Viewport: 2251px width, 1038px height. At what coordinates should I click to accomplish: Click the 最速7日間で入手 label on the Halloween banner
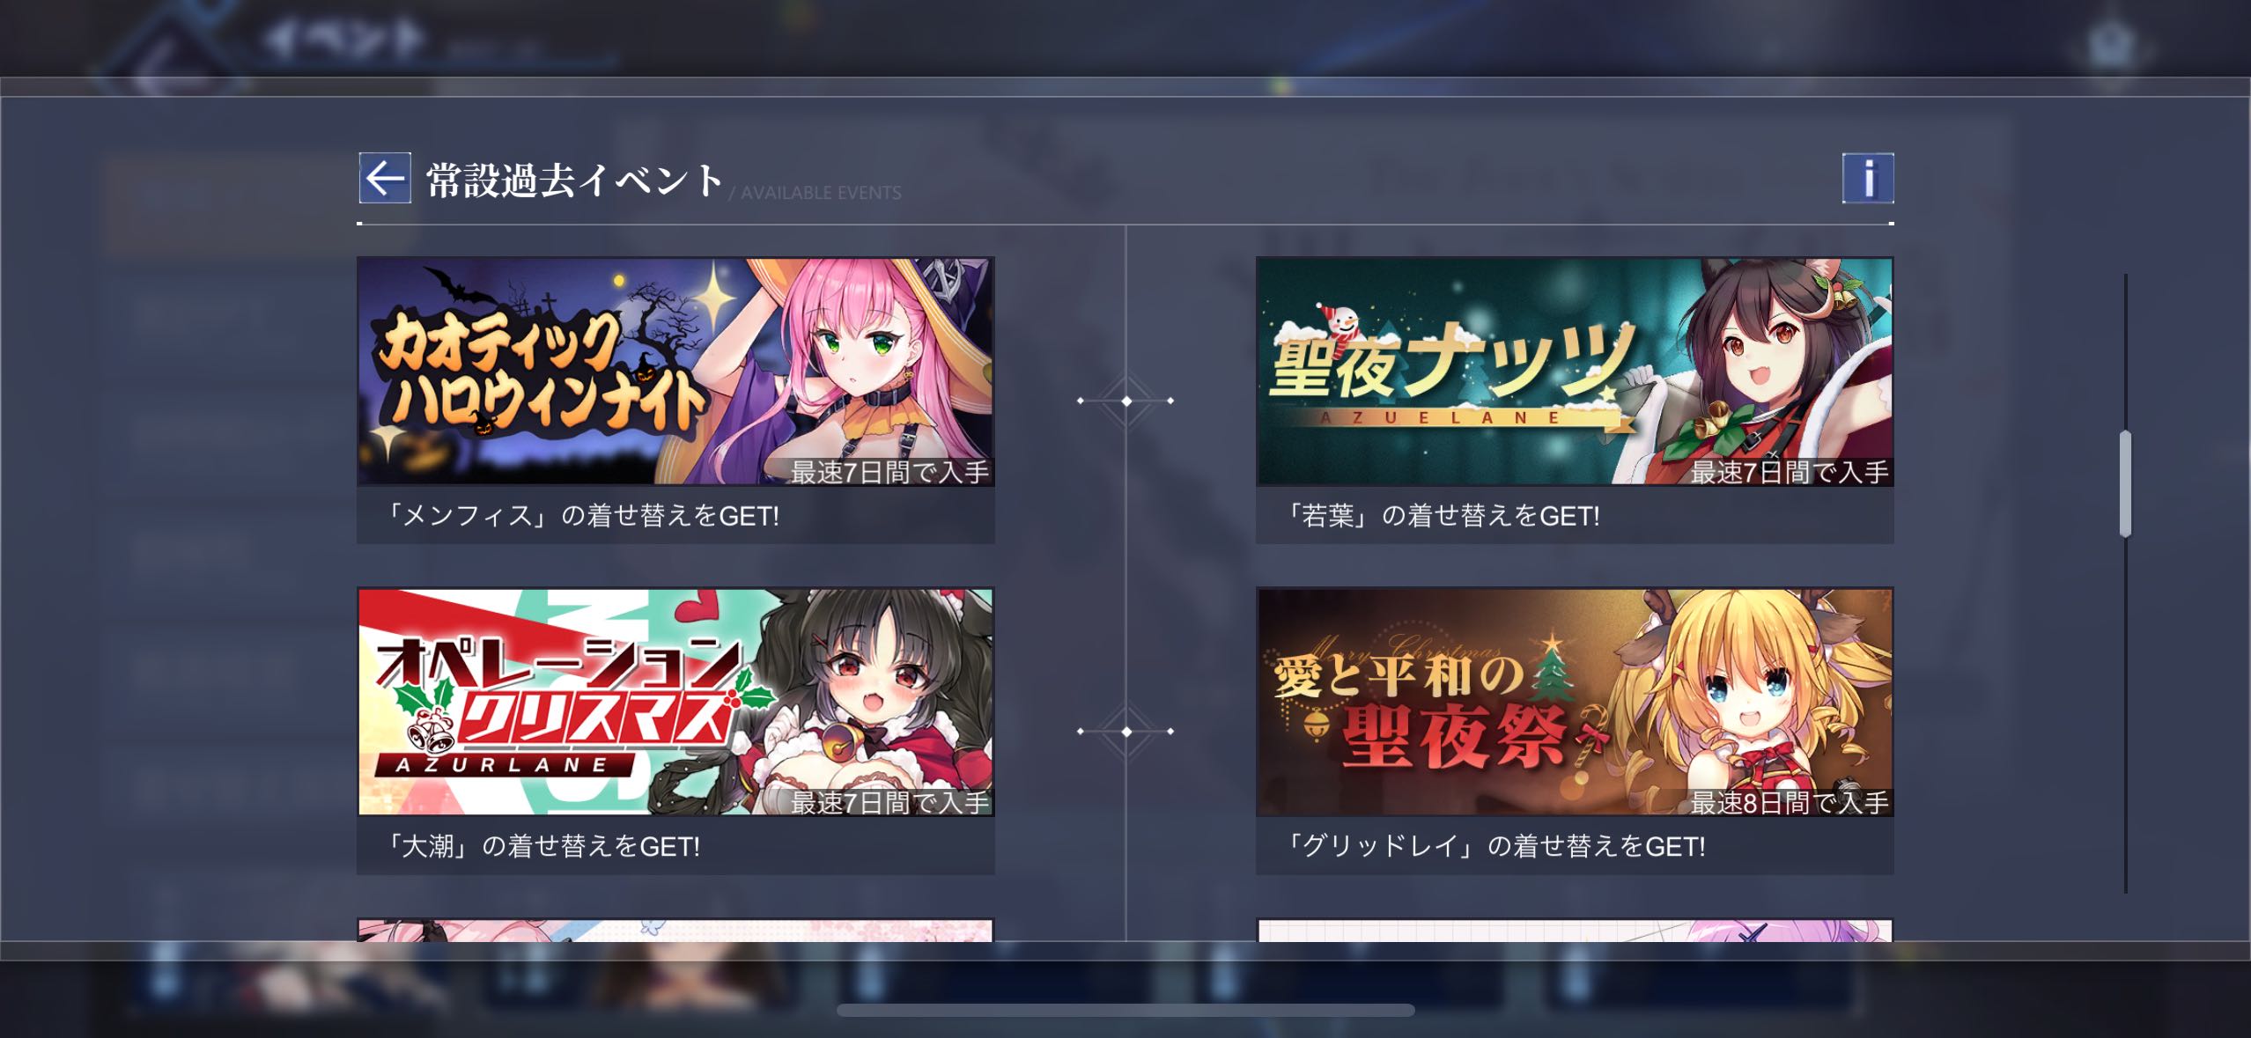click(889, 472)
